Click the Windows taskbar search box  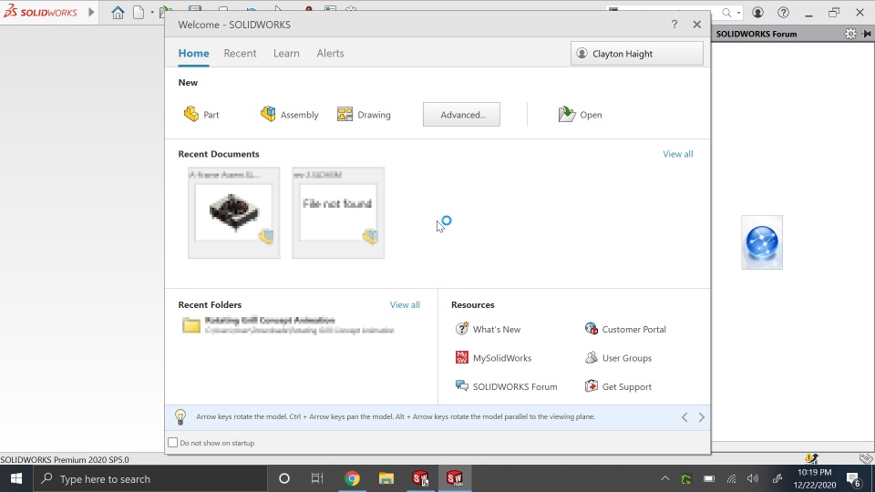point(150,478)
